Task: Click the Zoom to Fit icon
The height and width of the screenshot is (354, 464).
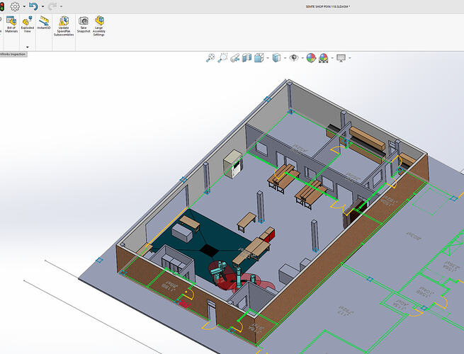Action: point(210,57)
